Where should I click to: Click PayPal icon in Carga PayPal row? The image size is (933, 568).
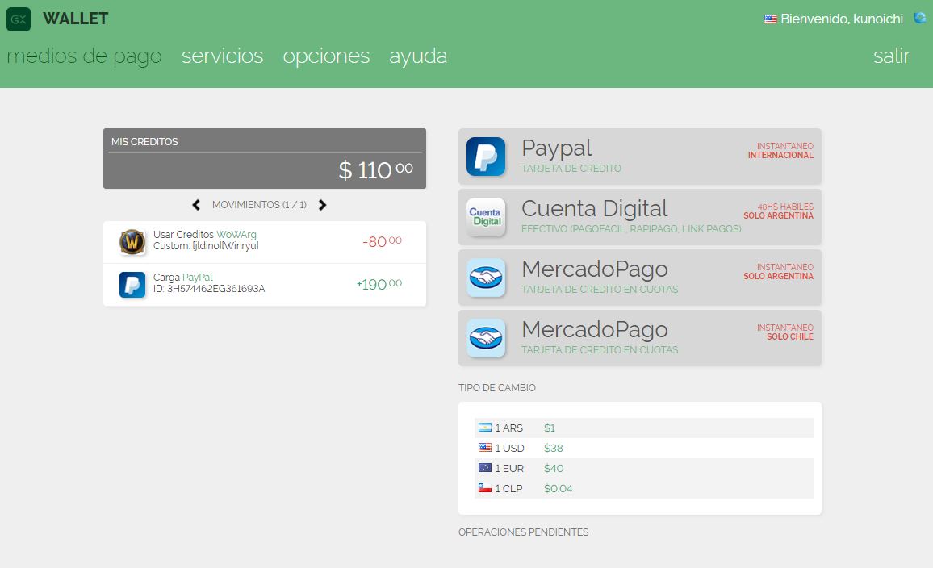(132, 285)
